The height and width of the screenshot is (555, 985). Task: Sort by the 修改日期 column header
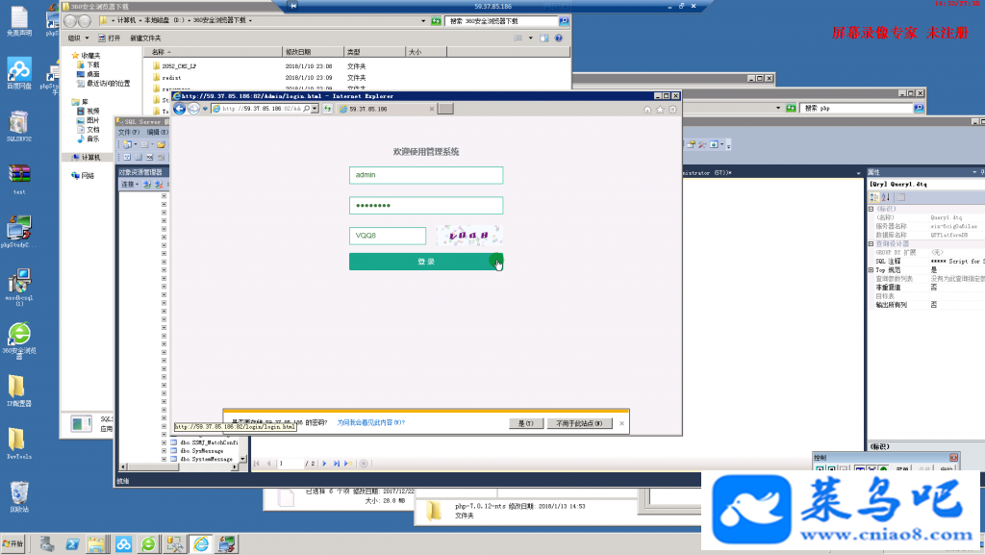tap(314, 52)
